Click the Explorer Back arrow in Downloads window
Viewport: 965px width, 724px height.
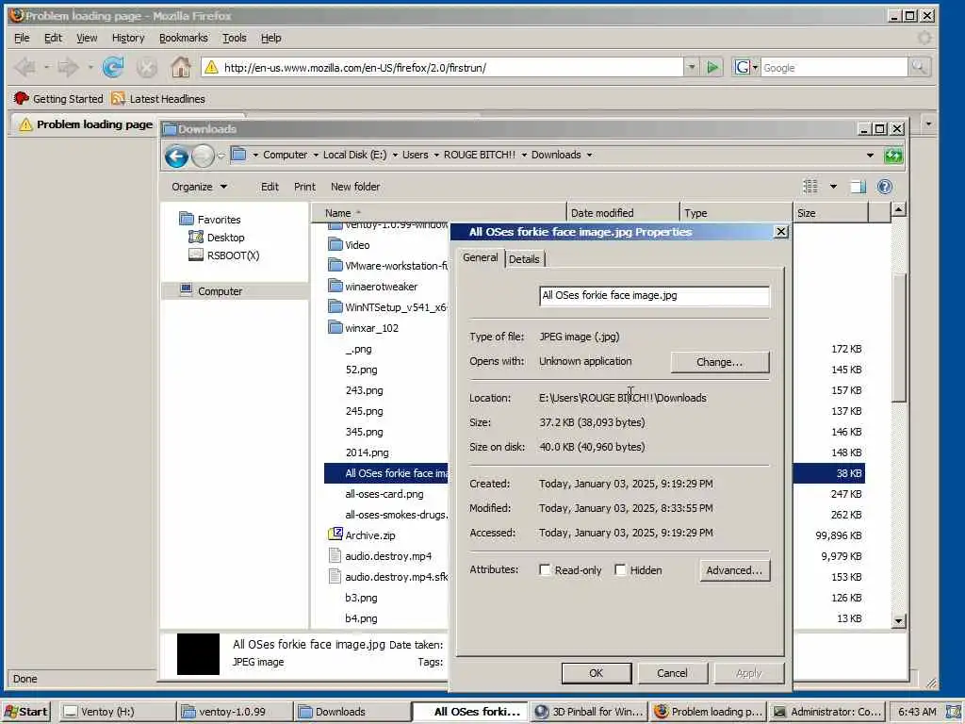click(x=176, y=156)
